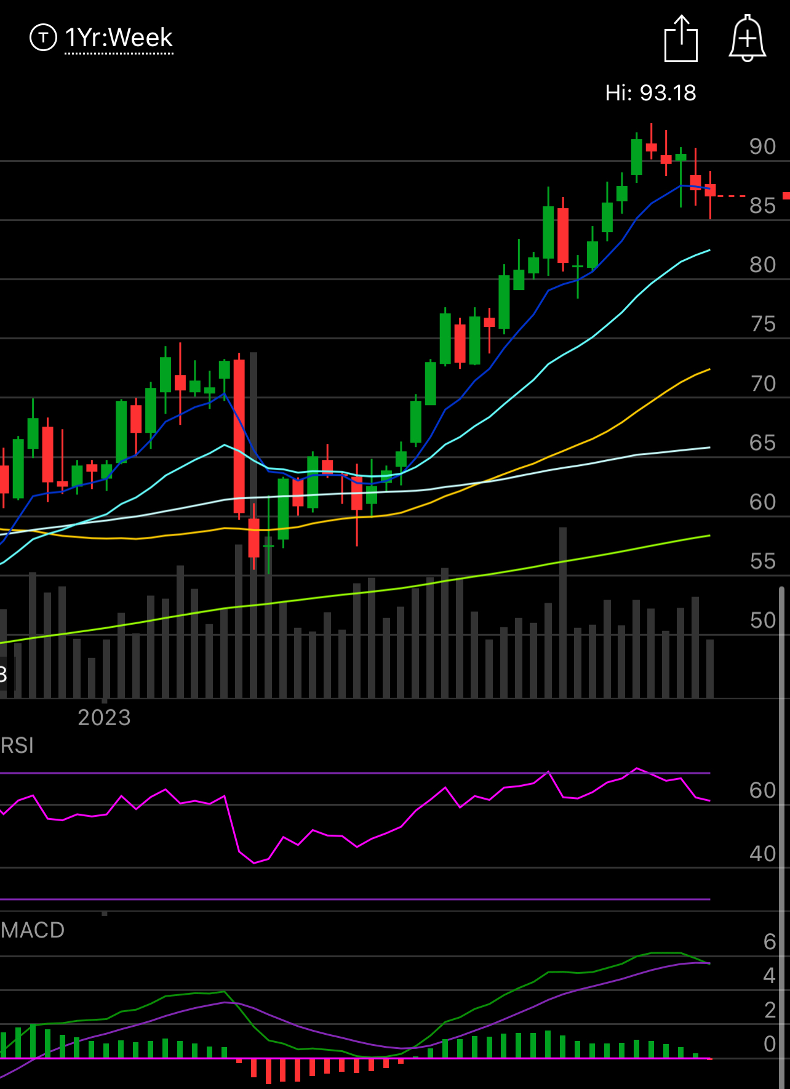790x1089 pixels.
Task: Select the 55 price axis label
Action: click(x=762, y=561)
